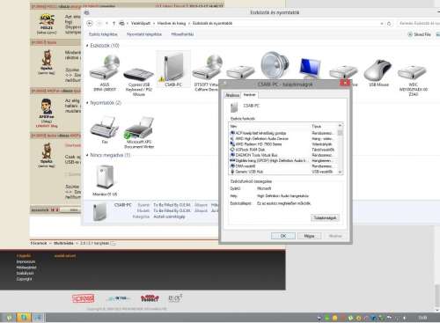The height and width of the screenshot is (323, 440).
Task: Go up one level with the up arrow
Action: pyautogui.click(x=114, y=23)
